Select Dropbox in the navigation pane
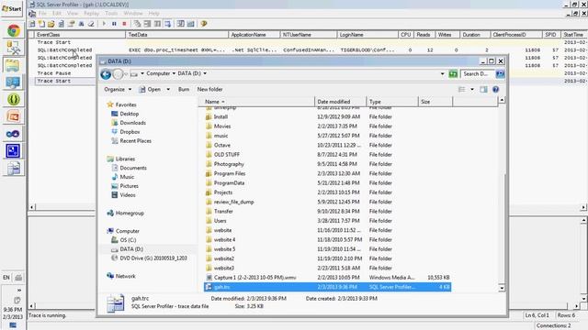Image resolution: width=588 pixels, height=330 pixels. (x=126, y=132)
